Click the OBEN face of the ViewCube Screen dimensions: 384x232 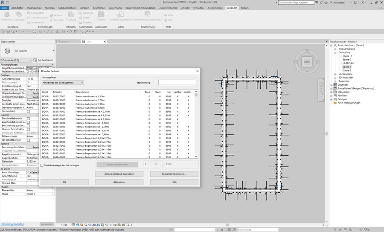307,62
